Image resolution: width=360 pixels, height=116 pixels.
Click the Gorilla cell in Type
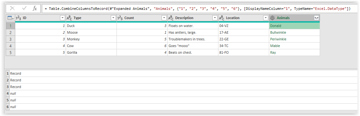click(x=91, y=53)
